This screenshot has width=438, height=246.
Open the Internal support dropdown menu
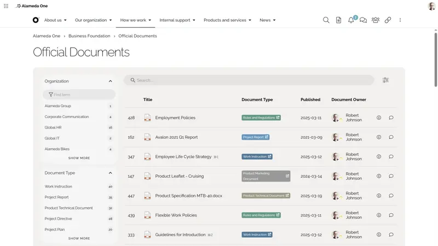(x=177, y=20)
